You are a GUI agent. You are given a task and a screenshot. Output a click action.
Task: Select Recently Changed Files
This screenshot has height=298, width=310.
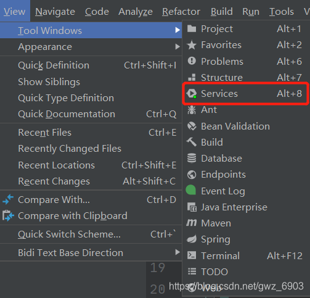coord(91,149)
